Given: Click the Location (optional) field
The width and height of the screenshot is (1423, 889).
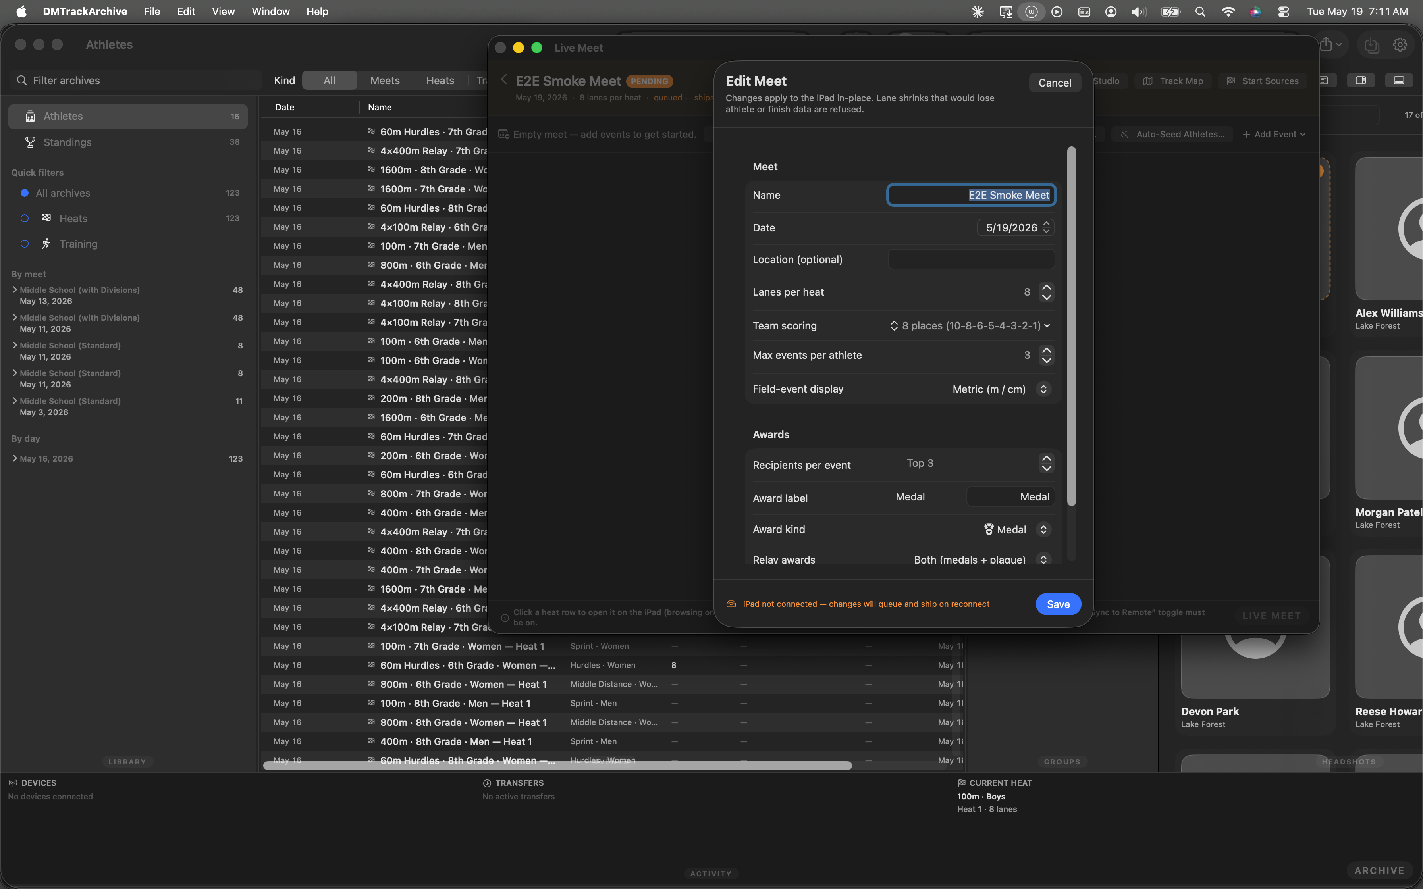Looking at the screenshot, I should point(971,259).
